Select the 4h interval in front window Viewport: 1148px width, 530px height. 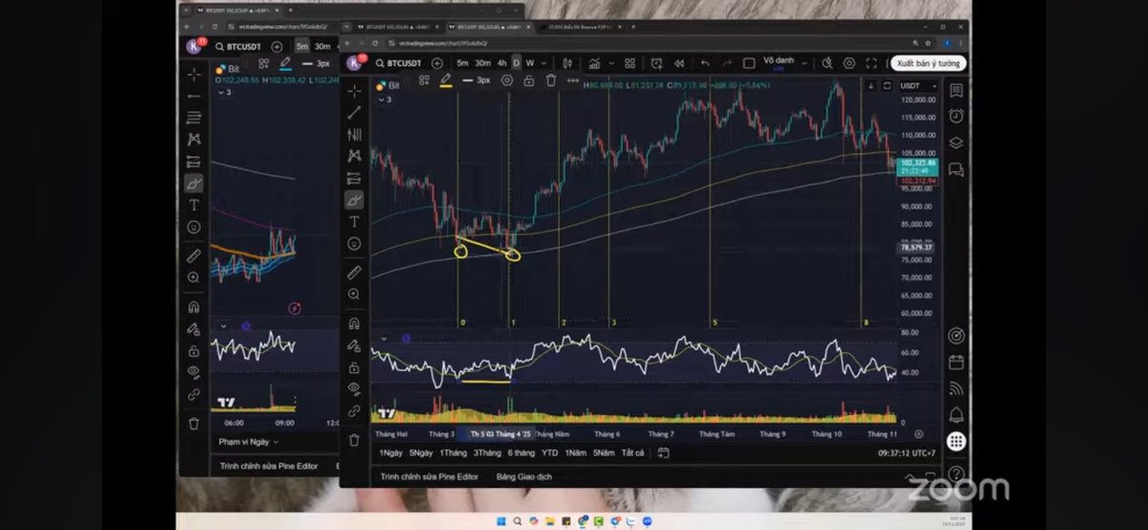point(502,63)
